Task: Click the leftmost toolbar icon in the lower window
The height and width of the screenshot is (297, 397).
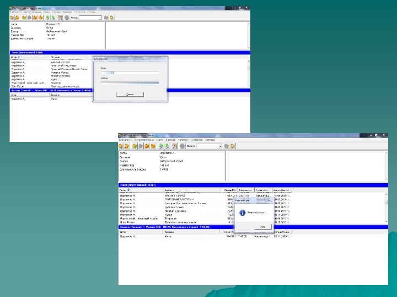Action: [x=121, y=146]
